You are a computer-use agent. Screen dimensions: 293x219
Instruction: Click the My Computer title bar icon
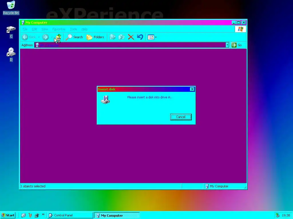23,23
